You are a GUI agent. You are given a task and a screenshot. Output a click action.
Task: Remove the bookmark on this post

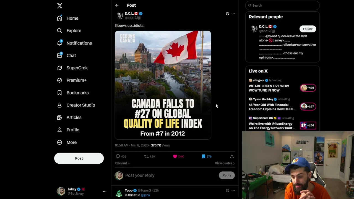pyautogui.click(x=204, y=156)
